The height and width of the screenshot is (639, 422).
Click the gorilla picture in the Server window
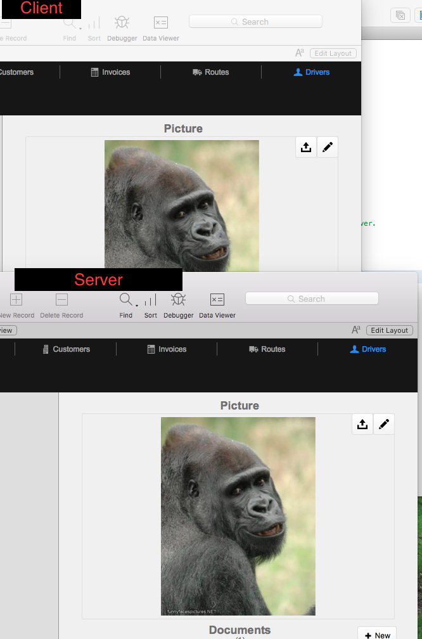[238, 516]
